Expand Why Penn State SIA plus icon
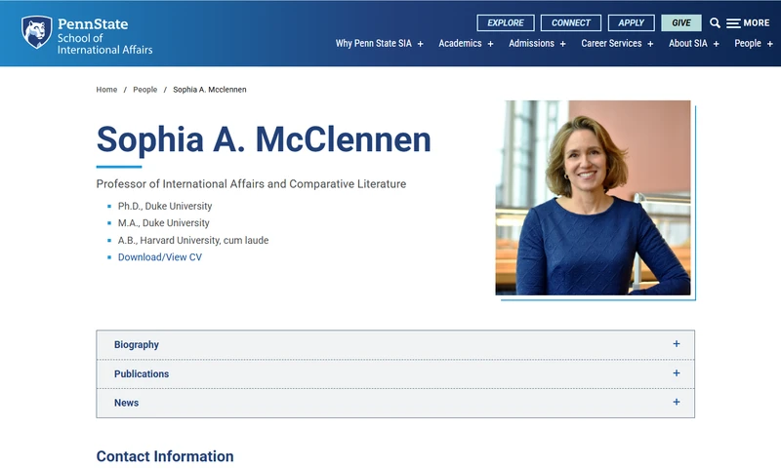Image resolution: width=781 pixels, height=469 pixels. (x=421, y=44)
